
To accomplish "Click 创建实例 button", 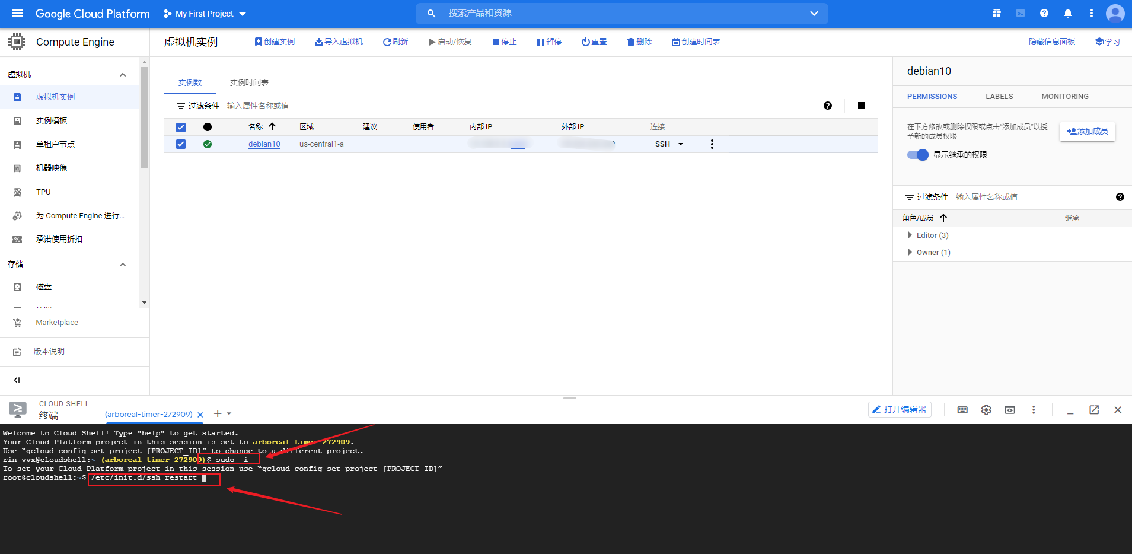I will [275, 42].
